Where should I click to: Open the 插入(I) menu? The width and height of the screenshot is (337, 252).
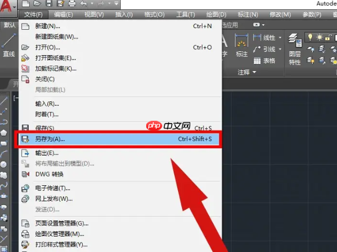click(x=124, y=14)
